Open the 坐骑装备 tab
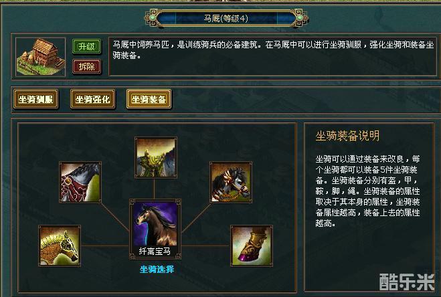 (x=149, y=99)
